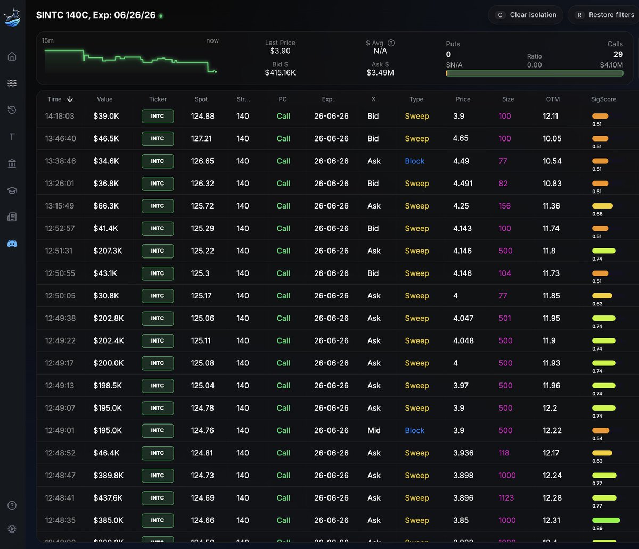Click the $66.3K value cell
The image size is (639, 549).
(x=106, y=206)
